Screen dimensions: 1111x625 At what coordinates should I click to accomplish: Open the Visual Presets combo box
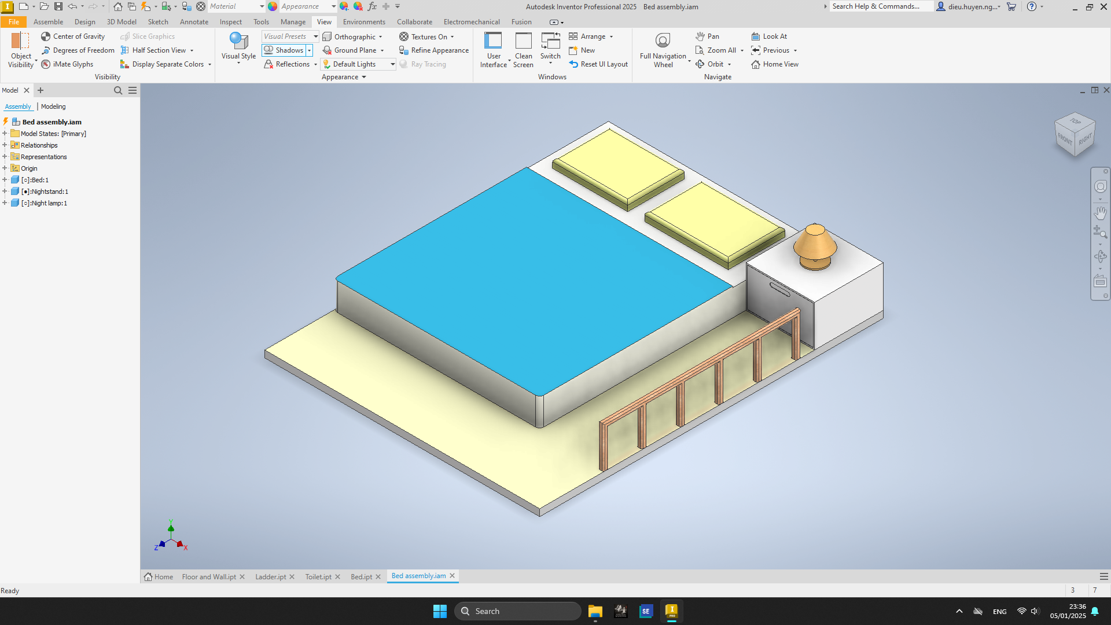pos(290,36)
